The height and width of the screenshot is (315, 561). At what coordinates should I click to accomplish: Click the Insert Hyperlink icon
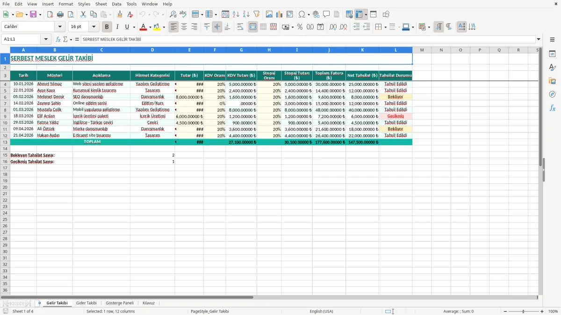[x=316, y=14]
